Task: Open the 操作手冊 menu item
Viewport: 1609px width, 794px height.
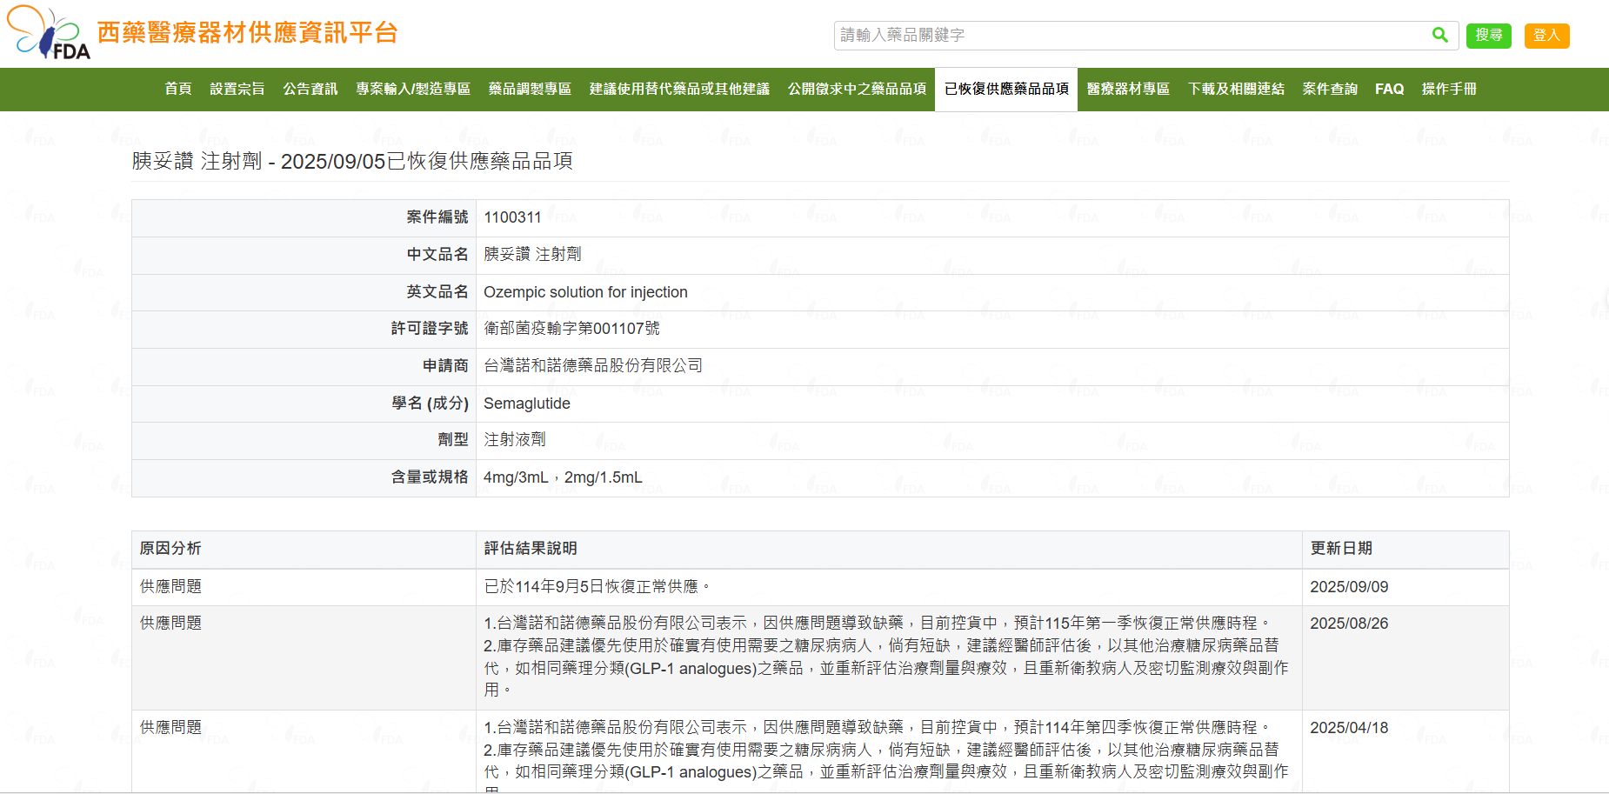Action: tap(1449, 89)
